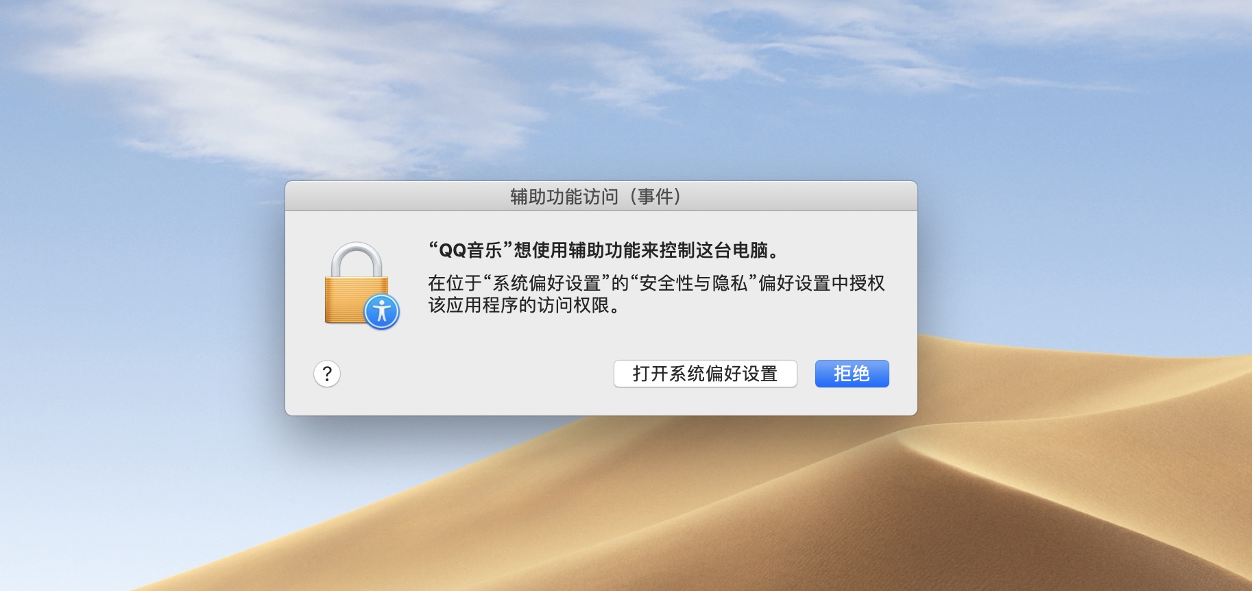Click the 系统偏好设置 quoted text in description
The width and height of the screenshot is (1252, 591).
(546, 283)
